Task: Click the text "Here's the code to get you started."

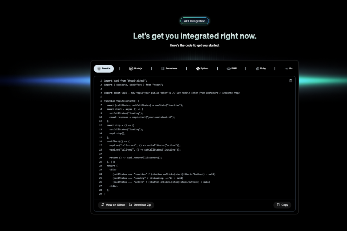Action: pyautogui.click(x=195, y=45)
